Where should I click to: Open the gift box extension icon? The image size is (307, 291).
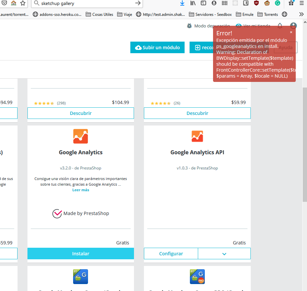tap(291, 3)
